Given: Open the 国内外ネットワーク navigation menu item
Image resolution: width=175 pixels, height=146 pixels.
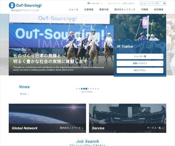Looking at the screenshot, I should (125, 10).
